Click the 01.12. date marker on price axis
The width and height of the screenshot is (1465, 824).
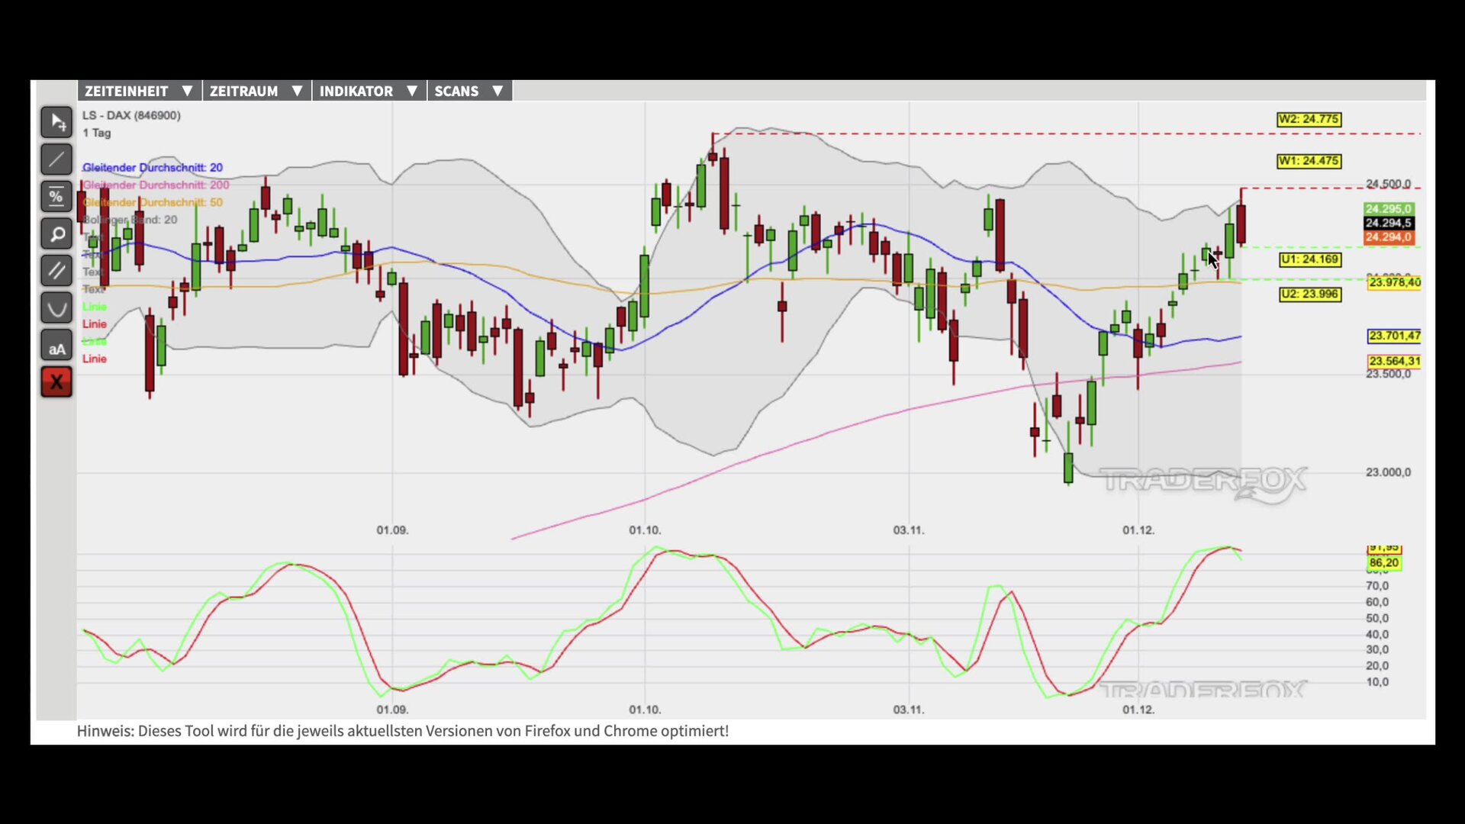(1138, 529)
